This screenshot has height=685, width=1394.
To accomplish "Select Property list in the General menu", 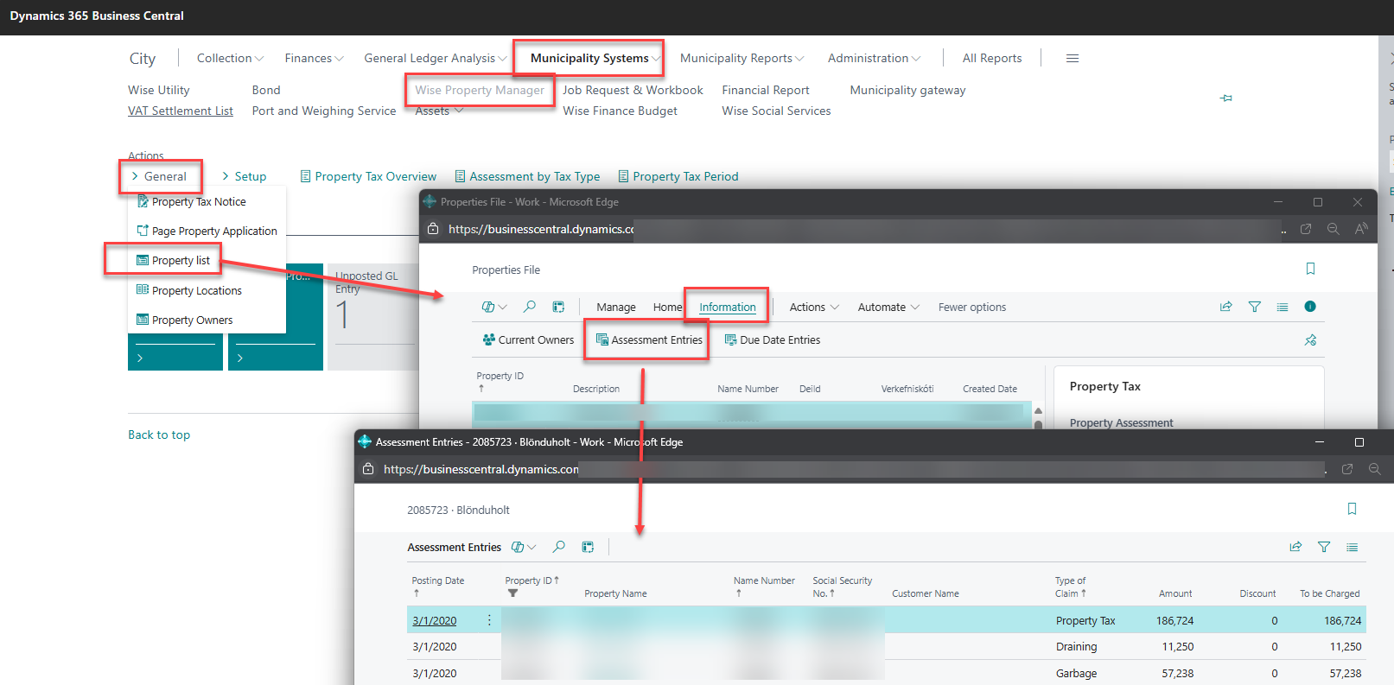I will coord(173,260).
